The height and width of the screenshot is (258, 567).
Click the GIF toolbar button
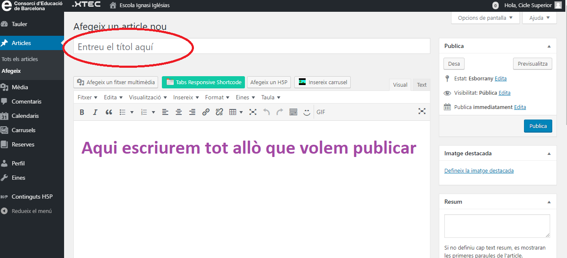(321, 112)
